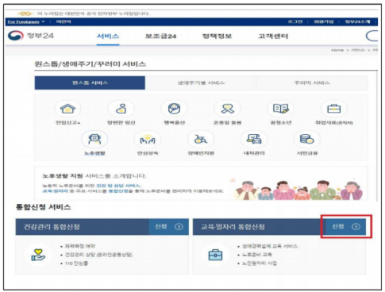Expand the For Foreigners dropdown

click(x=26, y=21)
